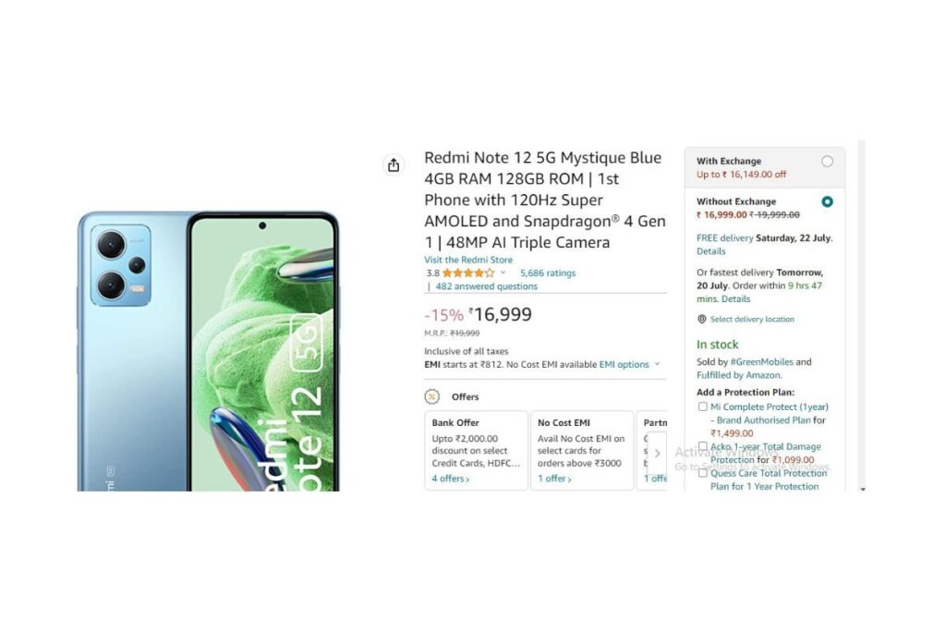The image size is (946, 631).
Task: Show next offers with the right arrow
Action: [x=657, y=453]
